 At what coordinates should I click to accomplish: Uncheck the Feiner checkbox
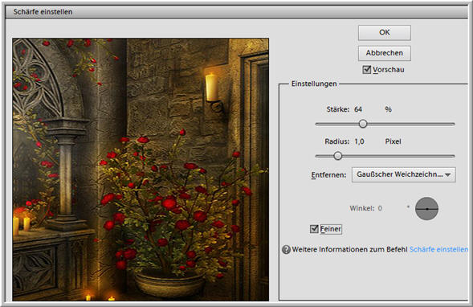click(x=314, y=229)
